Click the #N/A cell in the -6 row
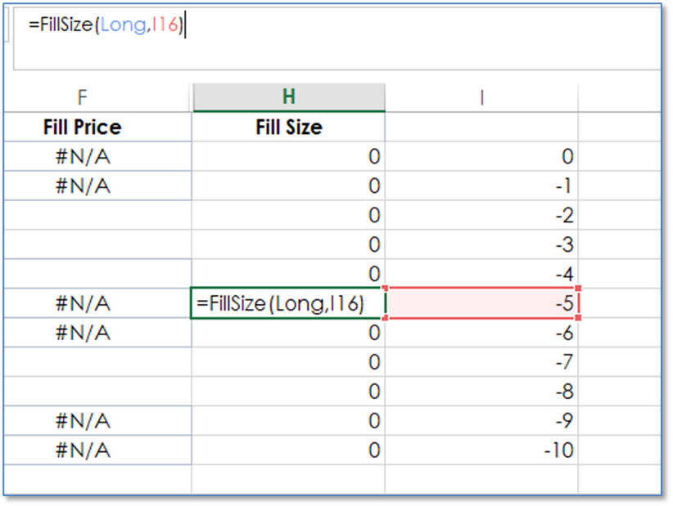This screenshot has width=673, height=506. 82,333
